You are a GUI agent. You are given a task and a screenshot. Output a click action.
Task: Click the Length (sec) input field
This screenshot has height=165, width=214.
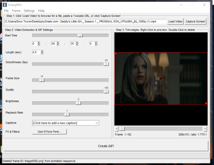pyautogui.click(x=36, y=52)
